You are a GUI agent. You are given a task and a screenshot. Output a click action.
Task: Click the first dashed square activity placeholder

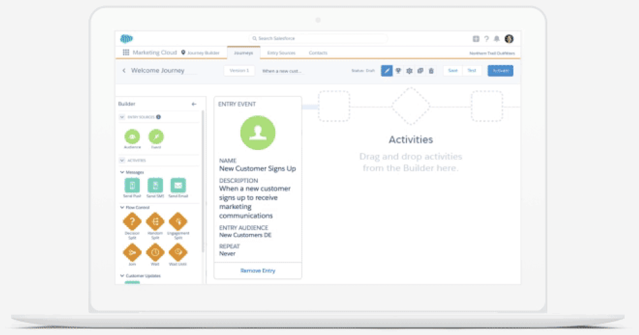click(x=334, y=106)
